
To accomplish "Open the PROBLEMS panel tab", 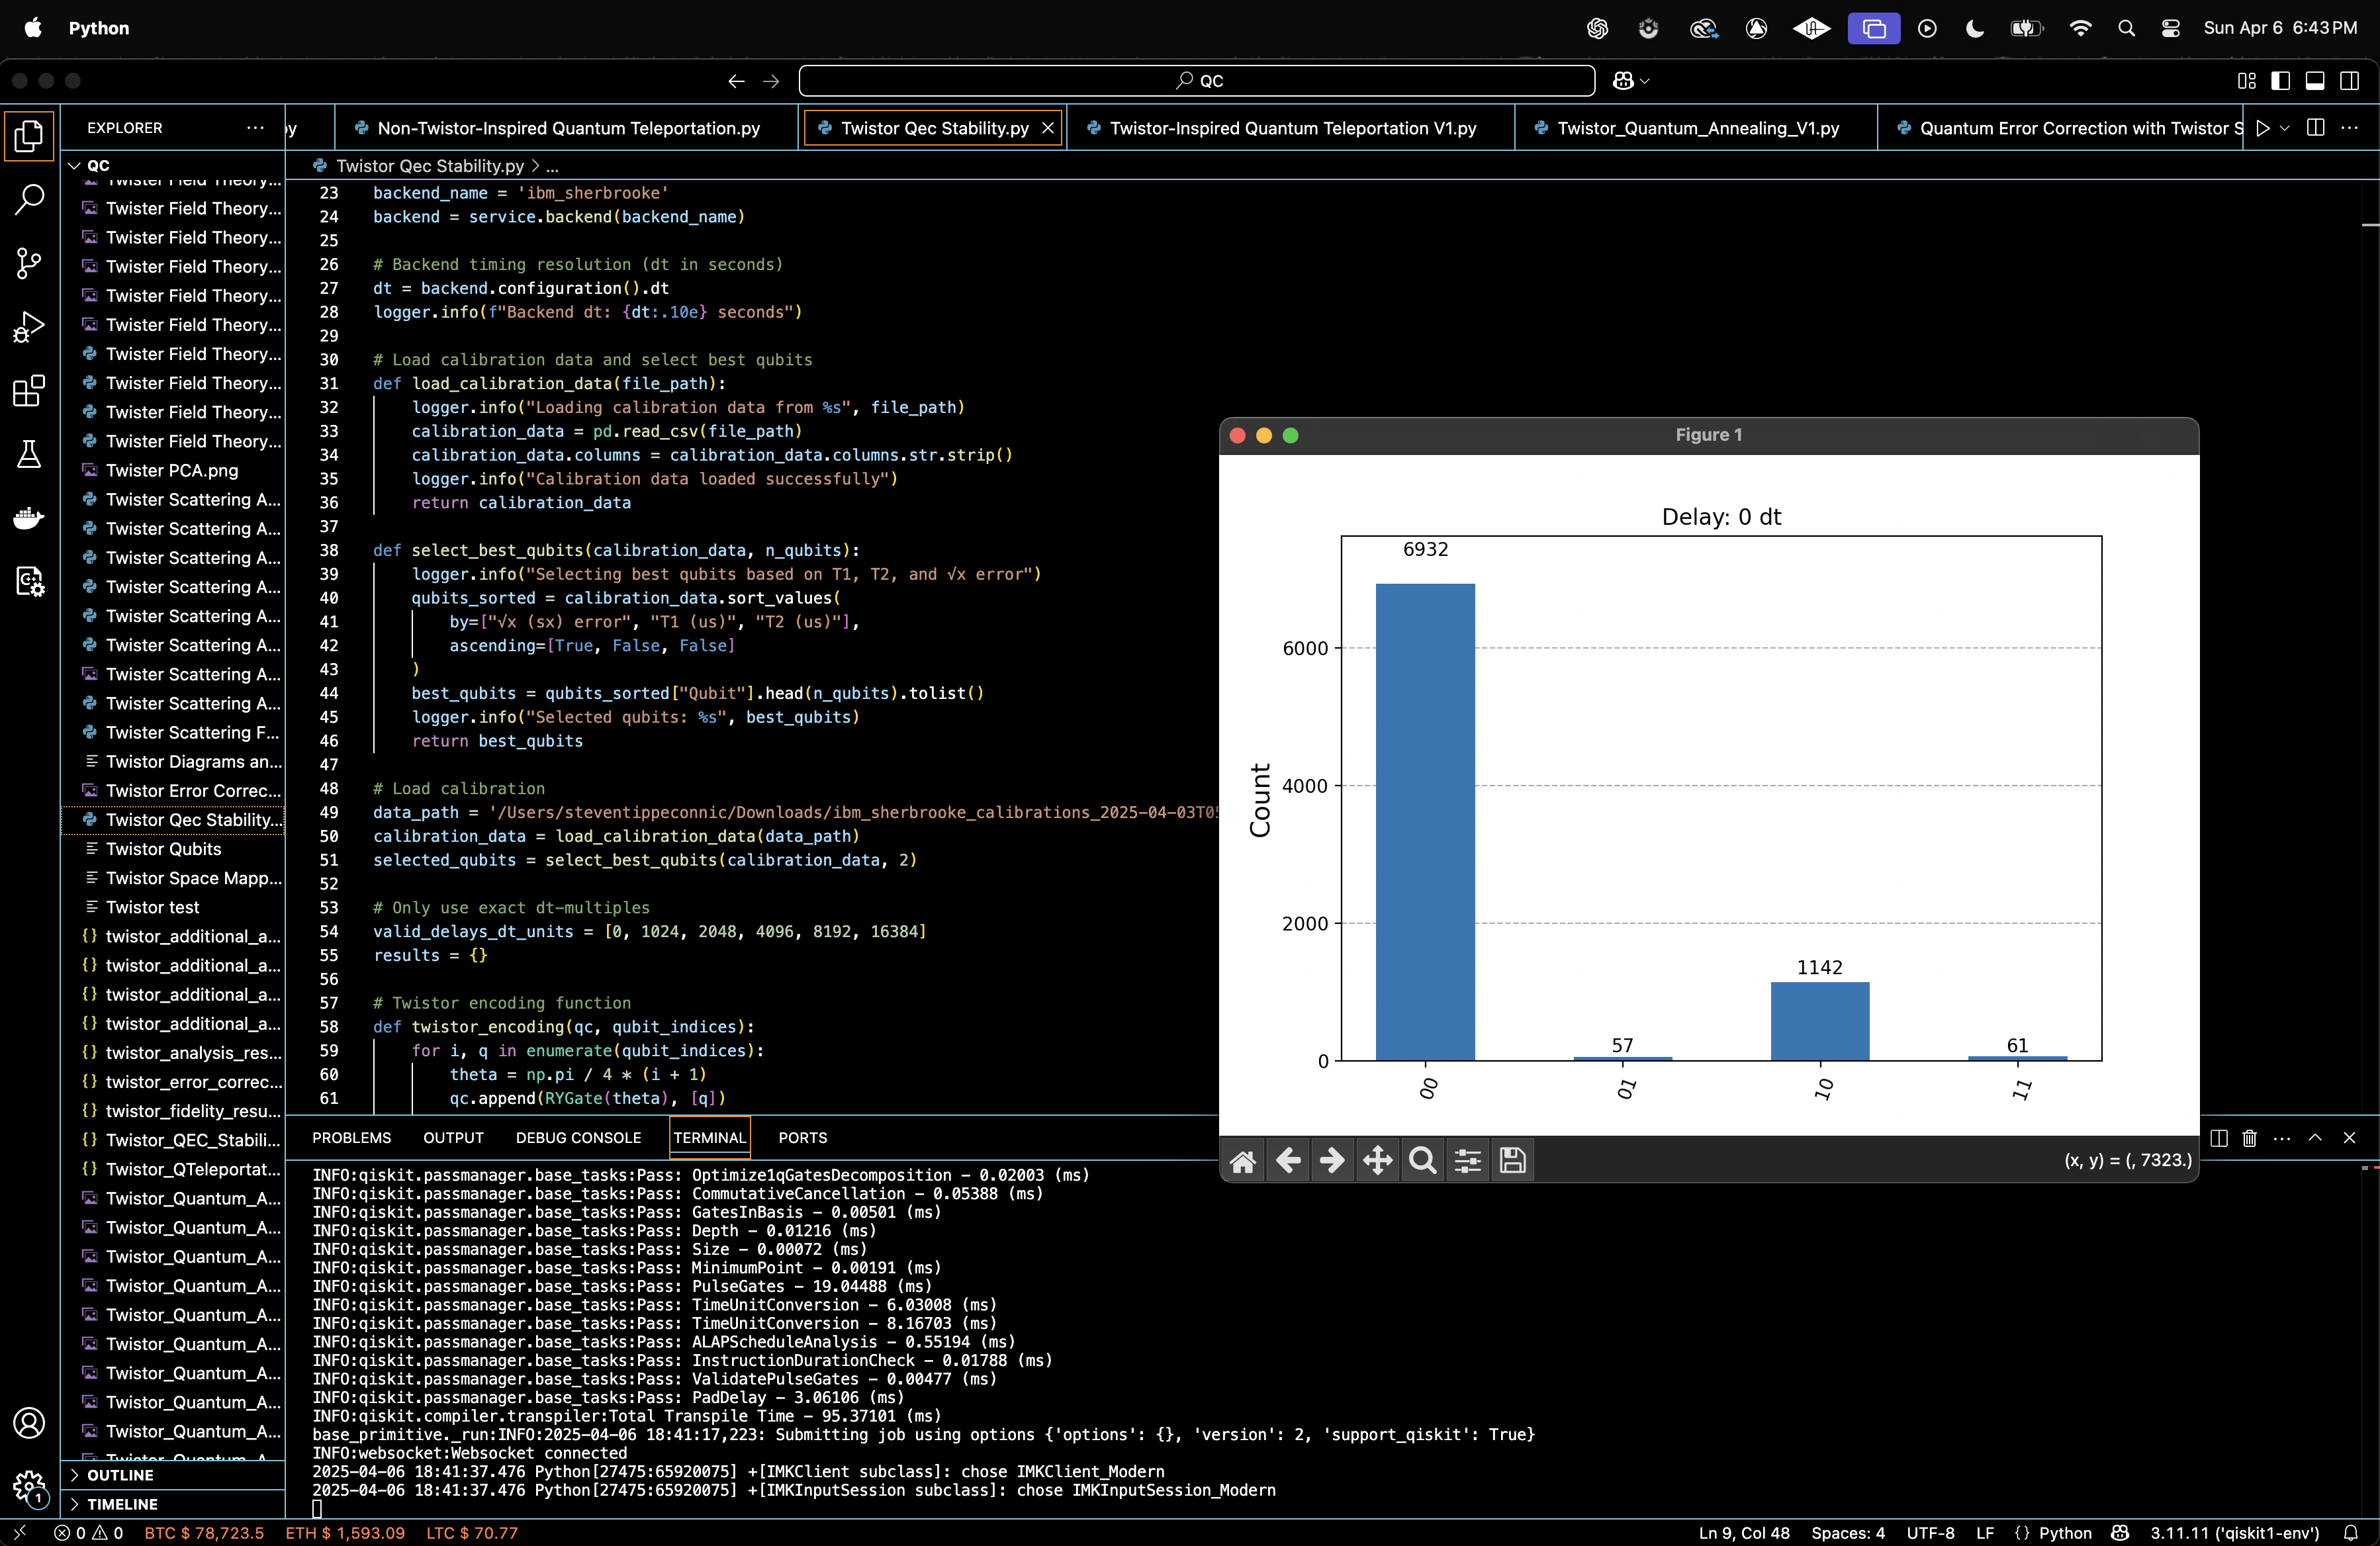I will tap(351, 1138).
